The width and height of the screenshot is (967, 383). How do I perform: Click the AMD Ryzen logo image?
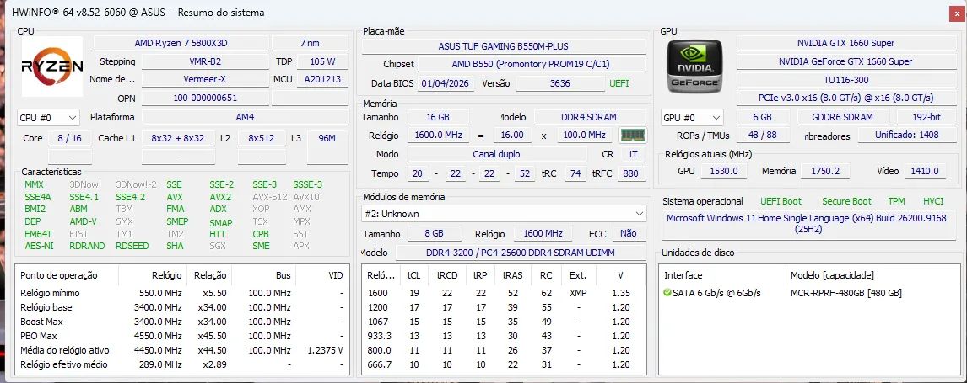[52, 66]
